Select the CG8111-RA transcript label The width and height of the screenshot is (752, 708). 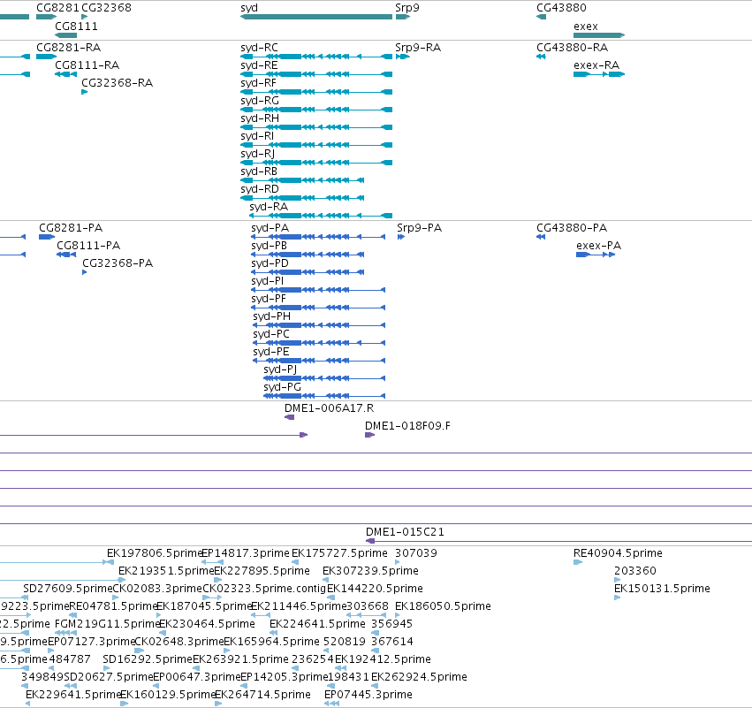(x=87, y=65)
